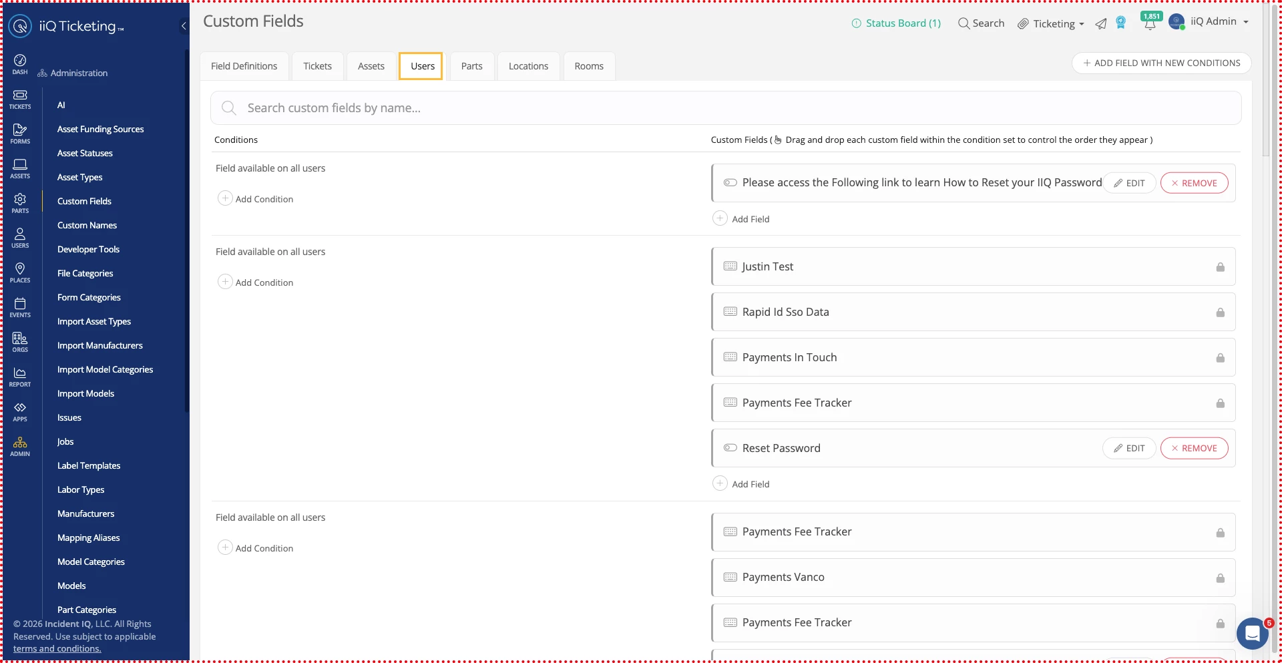Screen dimensions: 1282x663
Task: Click the iiQ Admin avatar
Action: point(1177,22)
